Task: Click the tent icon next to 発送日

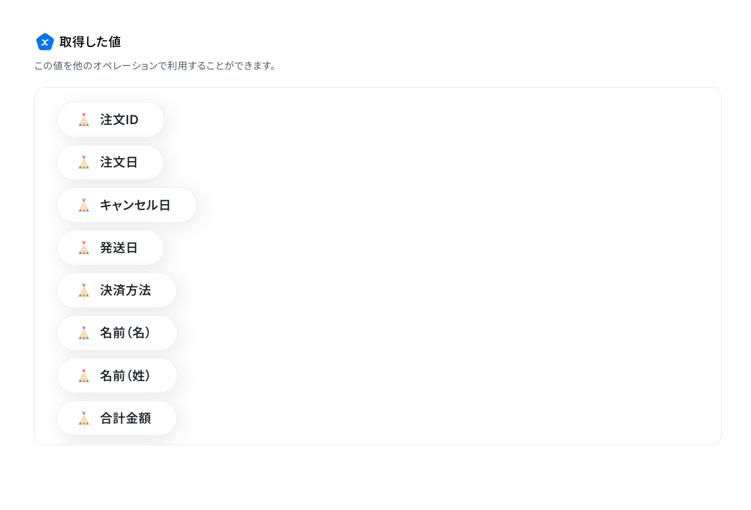Action: 84,248
